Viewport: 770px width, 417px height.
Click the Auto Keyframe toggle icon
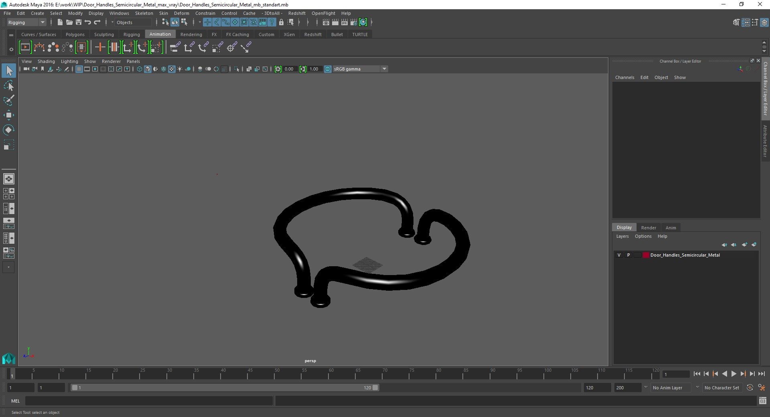click(x=750, y=388)
